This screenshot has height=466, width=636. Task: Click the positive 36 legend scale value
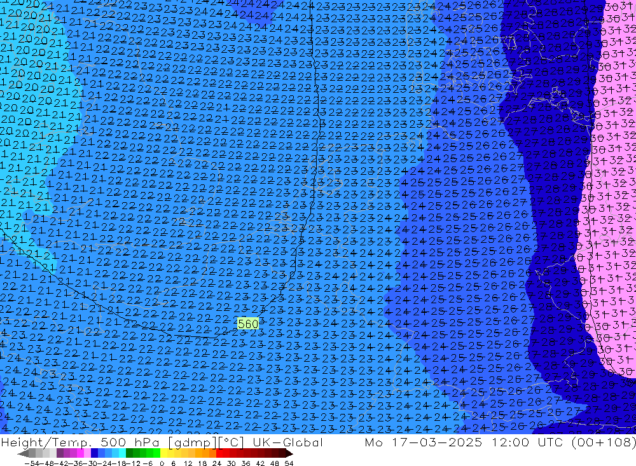click(x=245, y=463)
